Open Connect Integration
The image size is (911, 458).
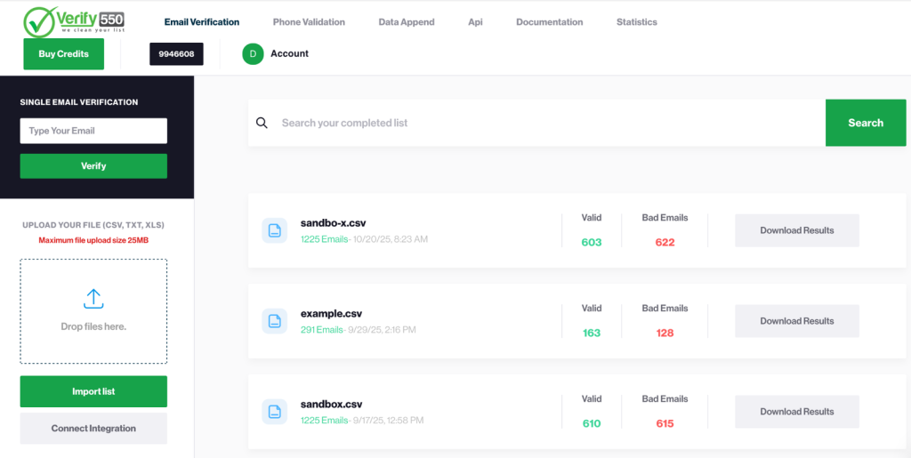(x=93, y=429)
